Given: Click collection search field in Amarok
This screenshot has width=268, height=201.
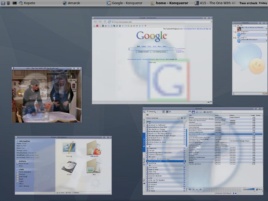Looking at the screenshot, I should (168, 115).
